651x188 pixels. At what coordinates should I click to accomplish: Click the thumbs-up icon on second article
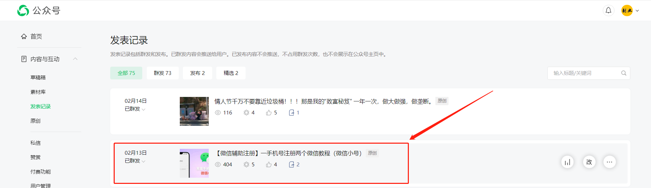(269, 165)
